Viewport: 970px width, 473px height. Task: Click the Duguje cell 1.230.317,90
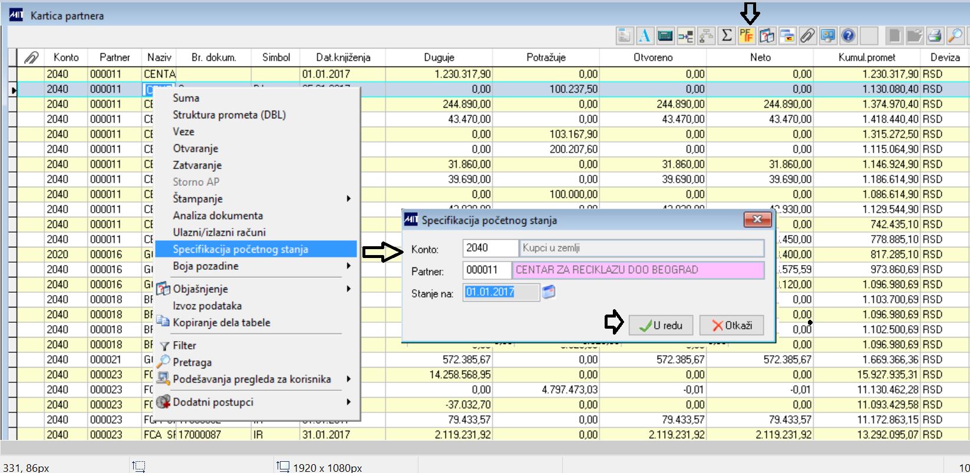click(439, 74)
